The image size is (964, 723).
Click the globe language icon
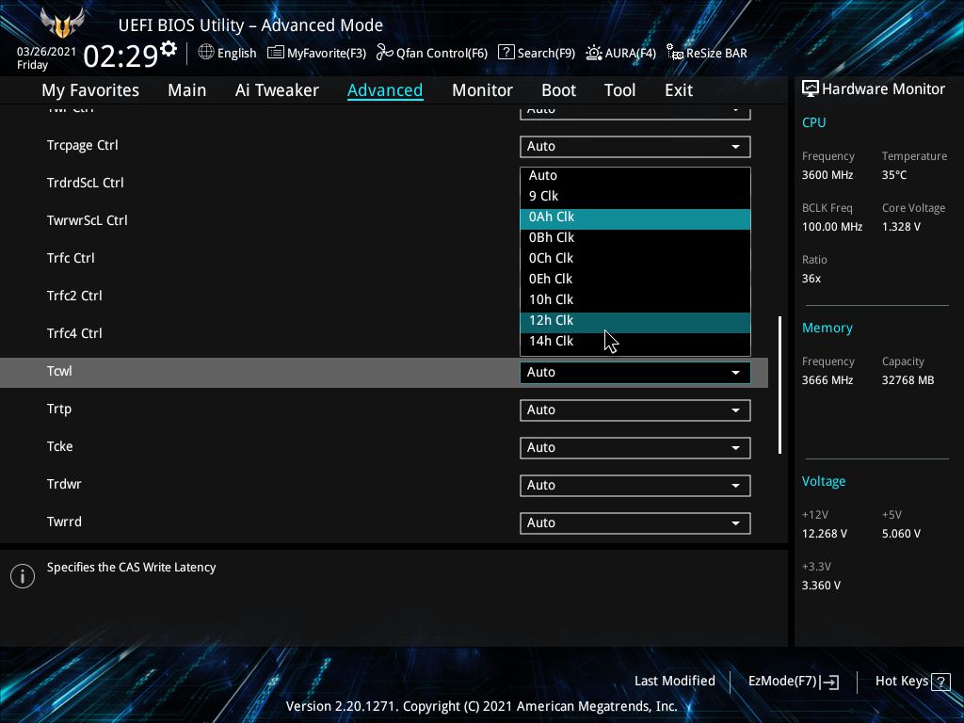tap(206, 53)
